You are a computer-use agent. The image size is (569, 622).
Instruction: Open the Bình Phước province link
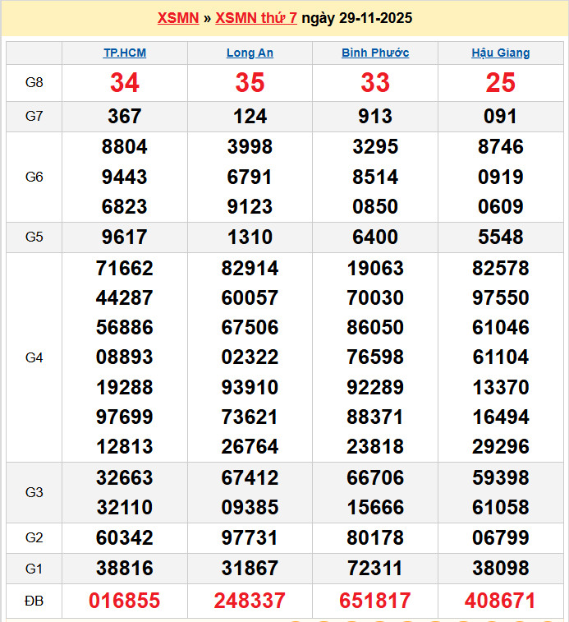coord(375,53)
